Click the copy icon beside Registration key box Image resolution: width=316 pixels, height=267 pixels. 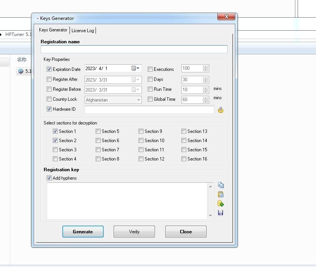tap(221, 185)
